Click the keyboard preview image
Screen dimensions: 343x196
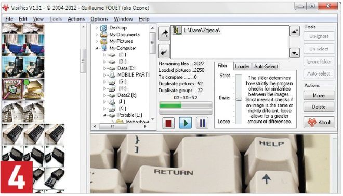click(x=210, y=164)
